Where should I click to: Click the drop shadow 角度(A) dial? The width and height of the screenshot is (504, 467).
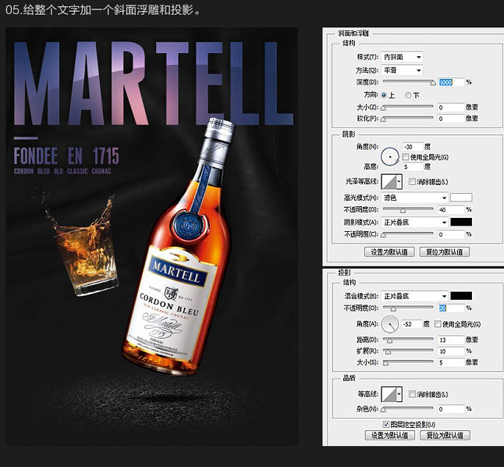[x=390, y=324]
